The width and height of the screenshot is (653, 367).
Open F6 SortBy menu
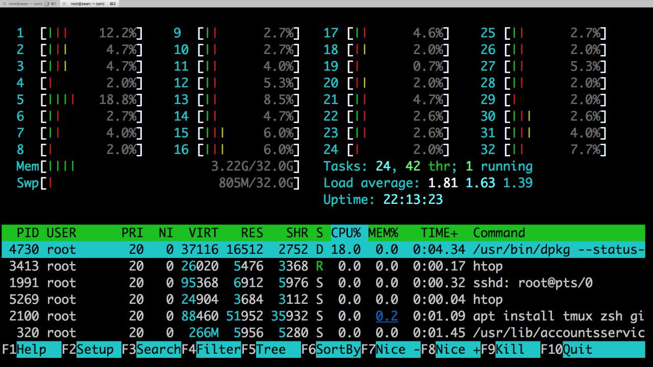(x=331, y=350)
